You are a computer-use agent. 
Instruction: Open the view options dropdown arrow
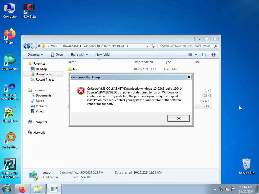196,55
